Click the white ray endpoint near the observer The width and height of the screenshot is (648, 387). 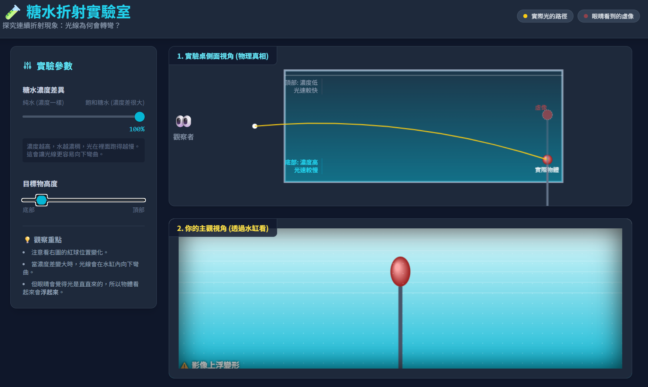(255, 126)
